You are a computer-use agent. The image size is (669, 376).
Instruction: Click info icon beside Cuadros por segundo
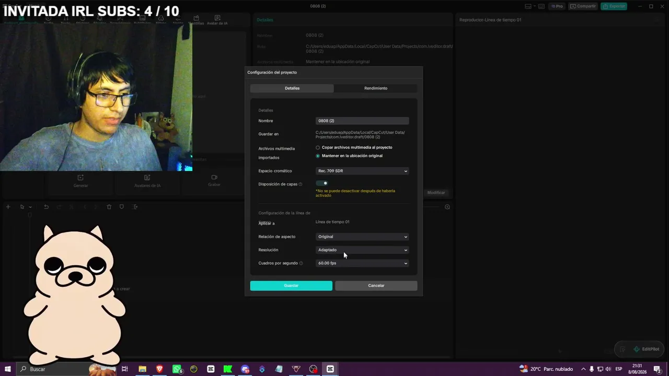tap(301, 263)
